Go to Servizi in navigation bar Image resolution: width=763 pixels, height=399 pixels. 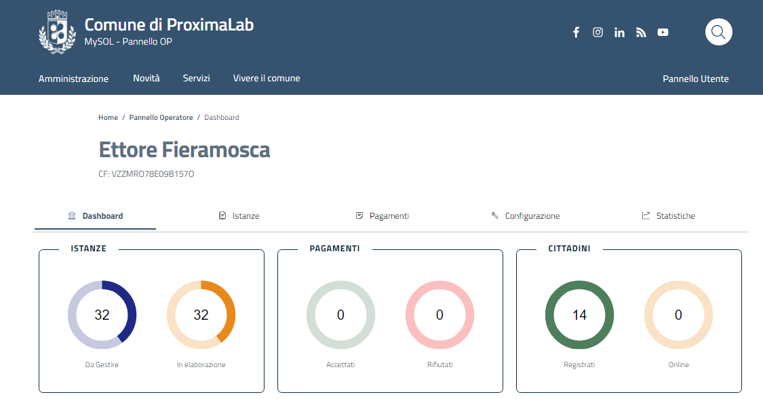click(196, 79)
